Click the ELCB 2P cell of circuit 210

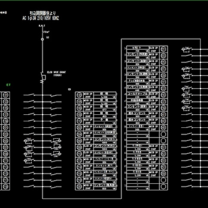(88, 153)
